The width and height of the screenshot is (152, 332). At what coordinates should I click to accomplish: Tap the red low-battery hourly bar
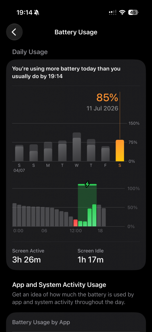[76, 223]
